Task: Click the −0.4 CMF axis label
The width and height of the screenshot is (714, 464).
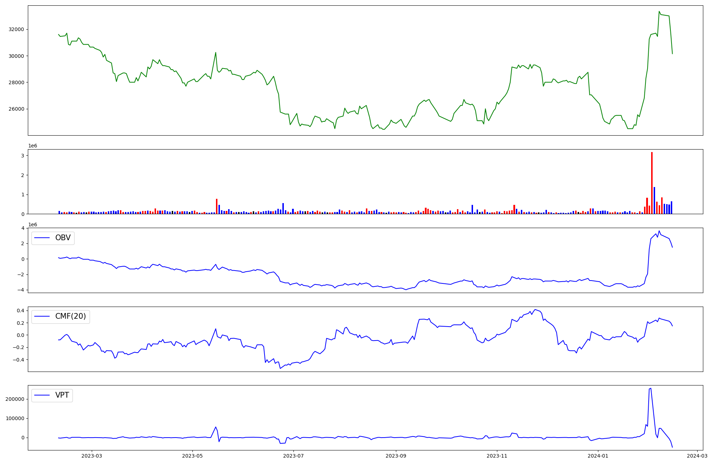Action: [x=19, y=359]
